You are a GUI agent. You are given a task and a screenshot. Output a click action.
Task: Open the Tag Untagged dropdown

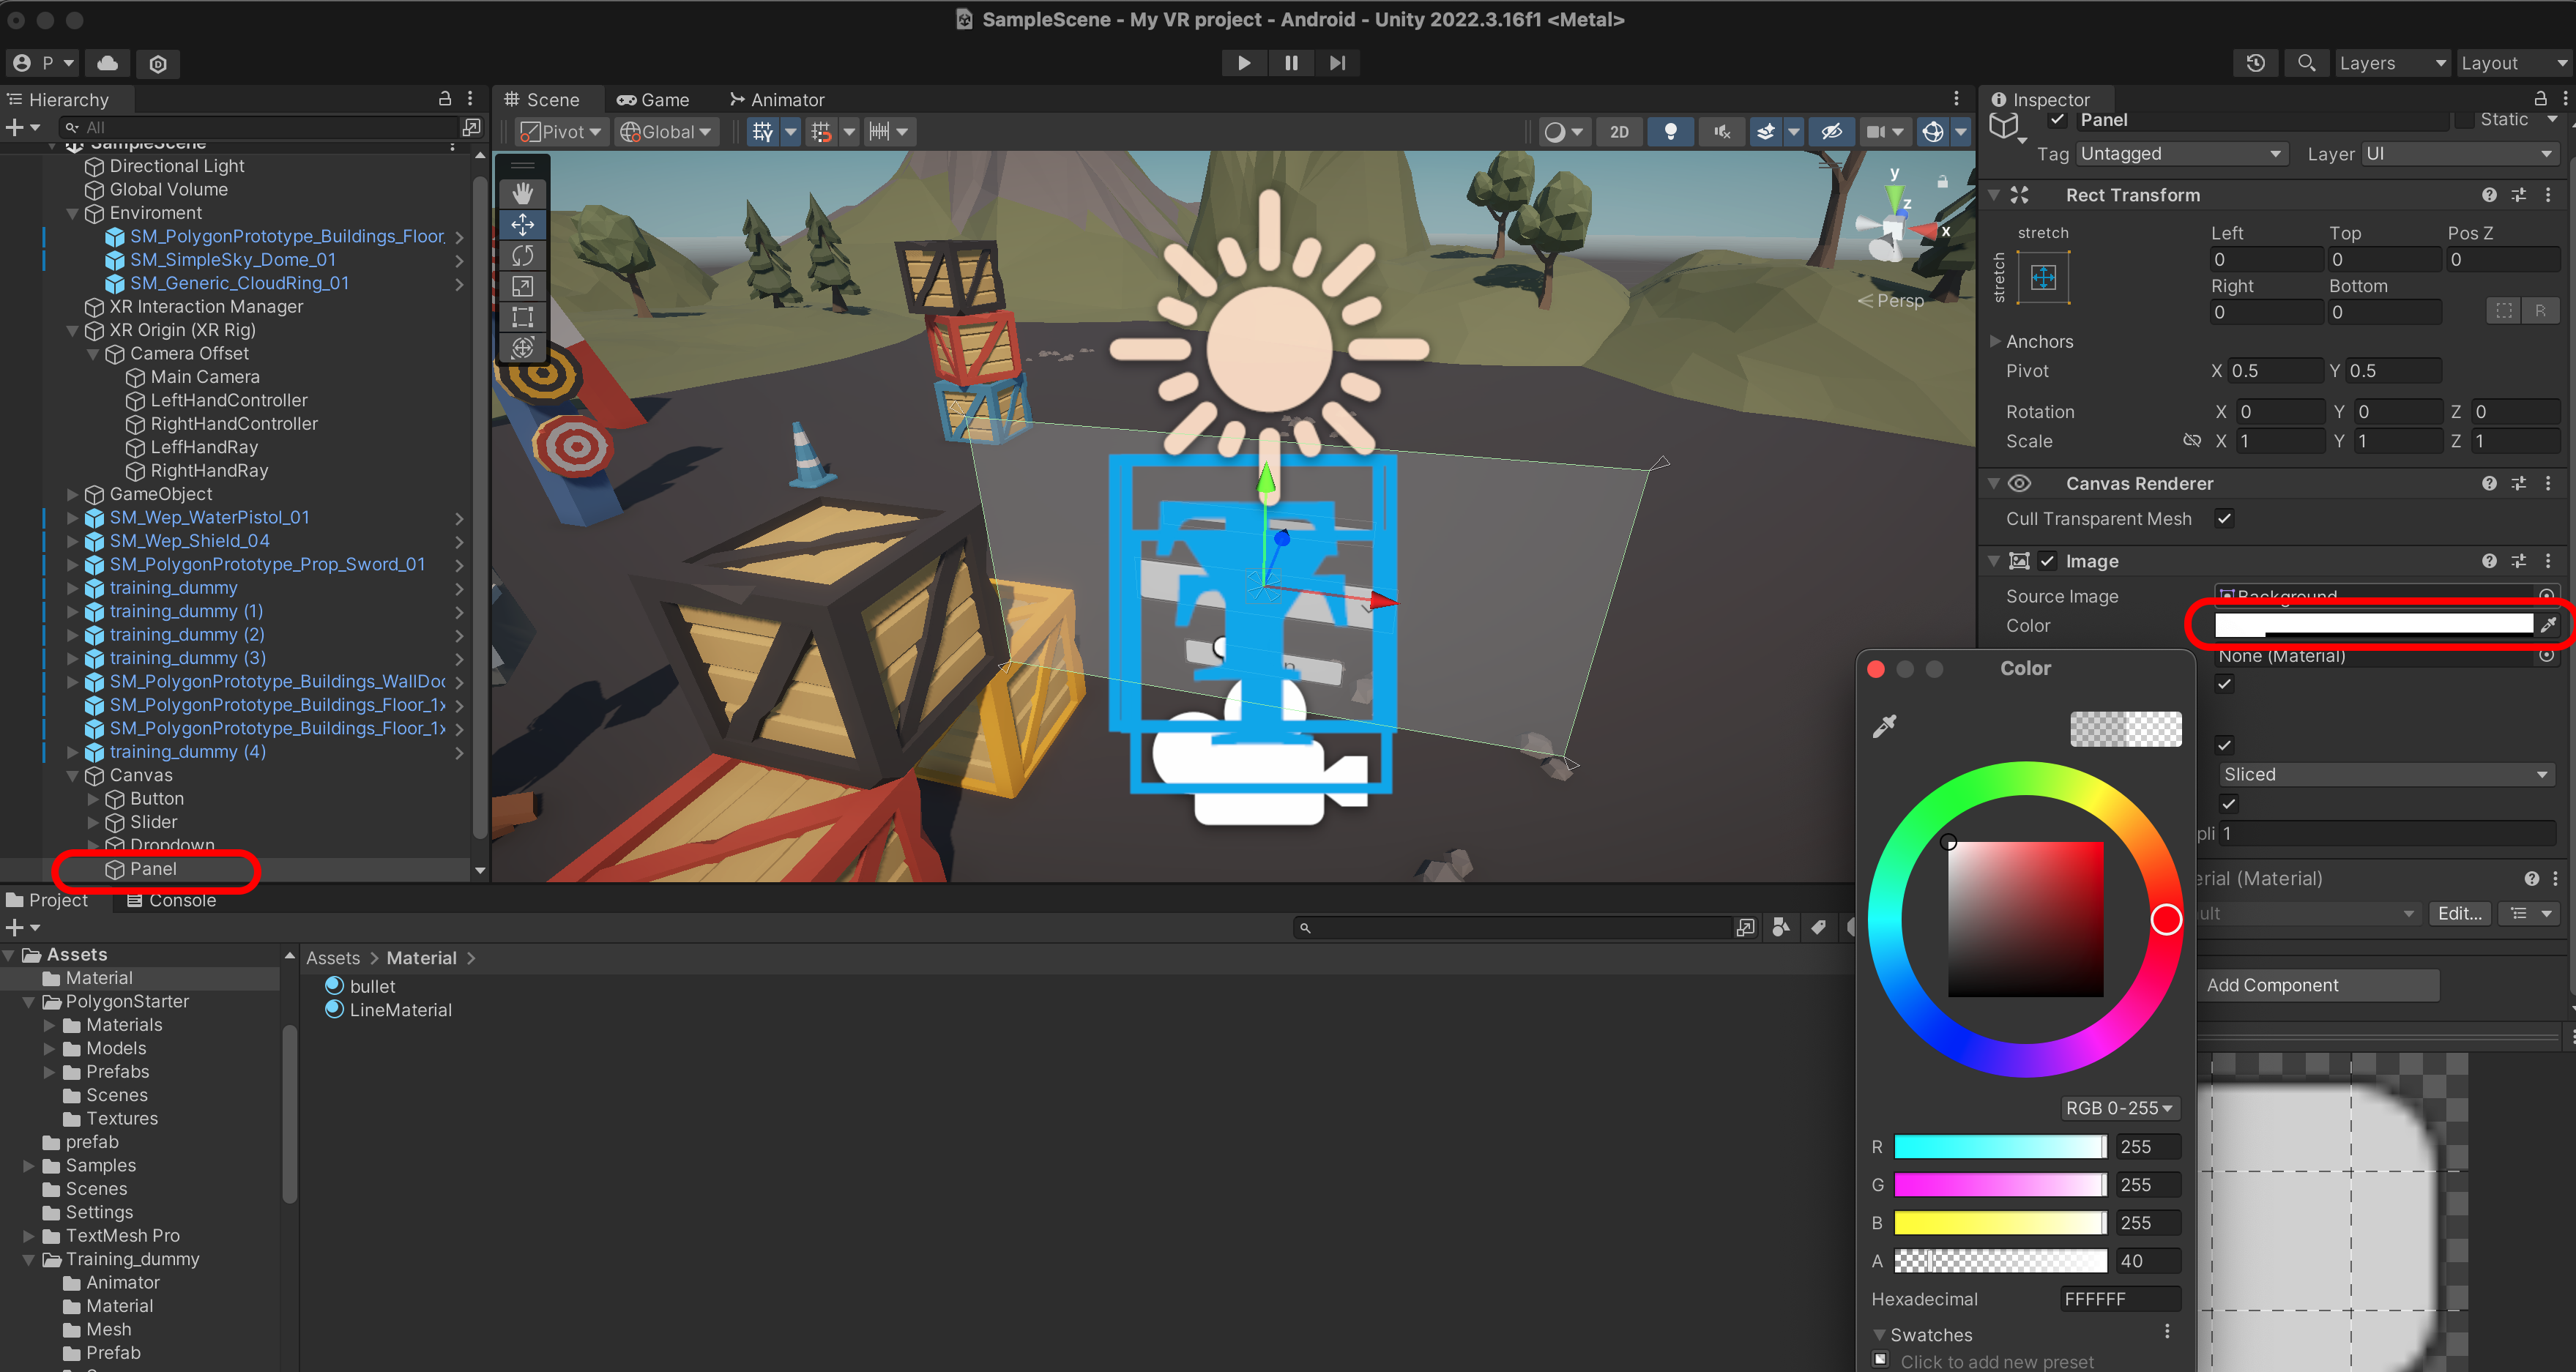point(2180,154)
